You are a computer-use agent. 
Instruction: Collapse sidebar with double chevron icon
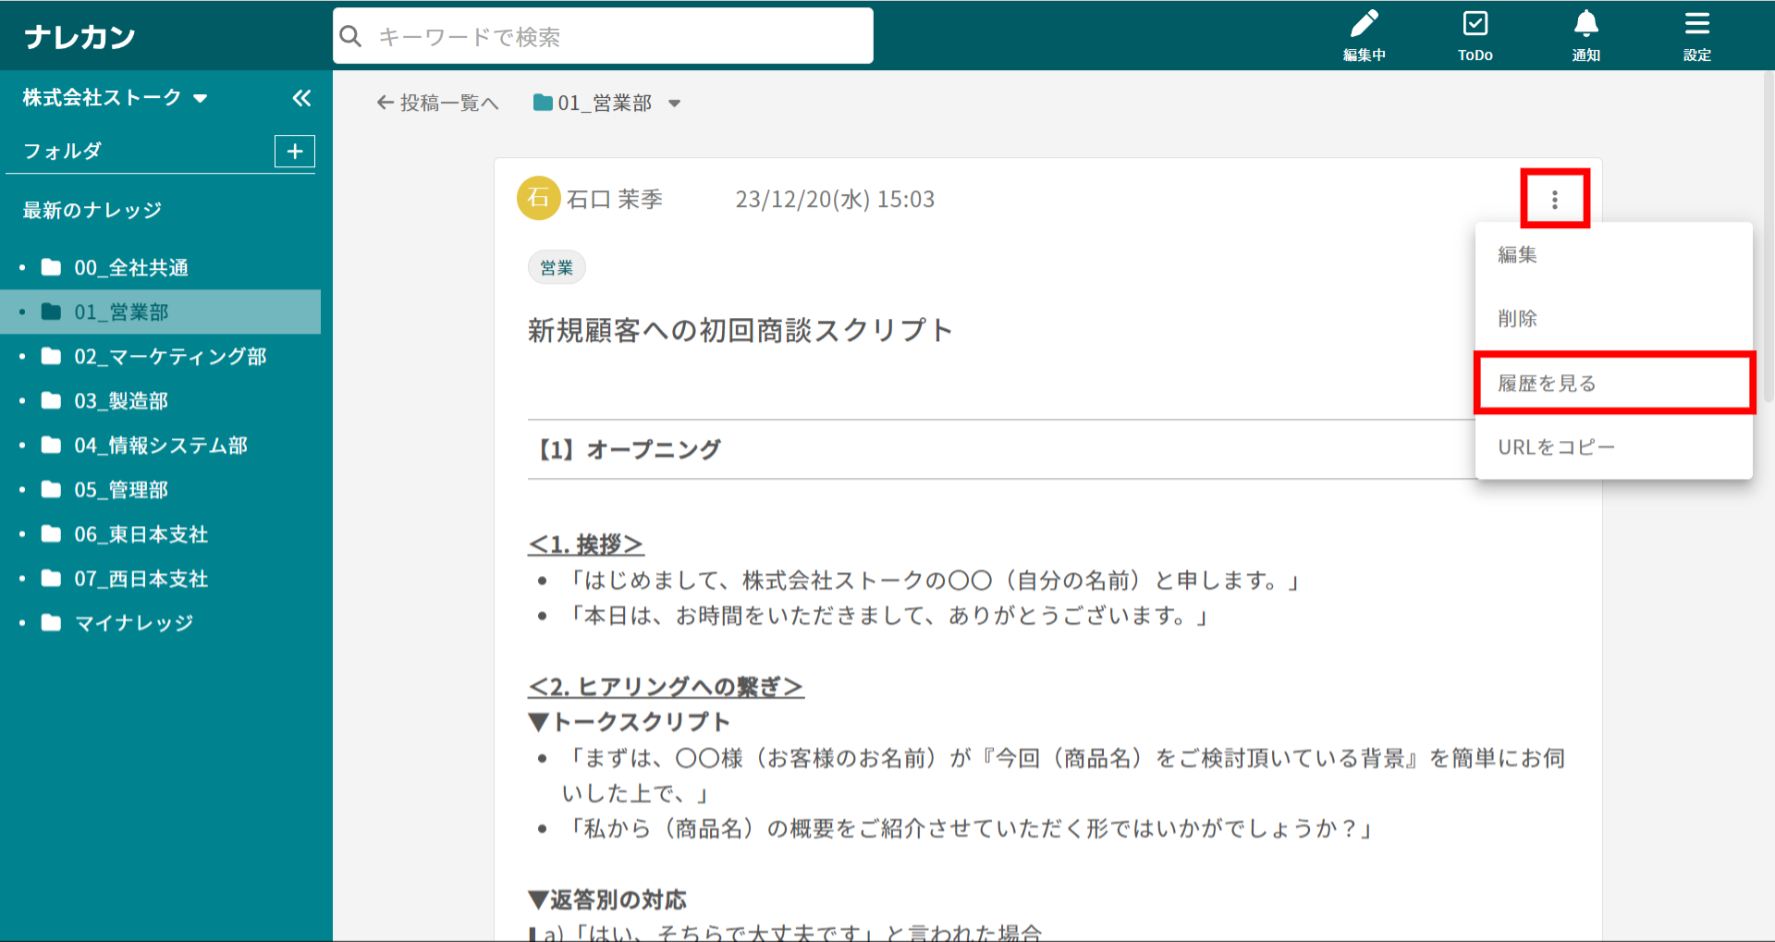301,98
